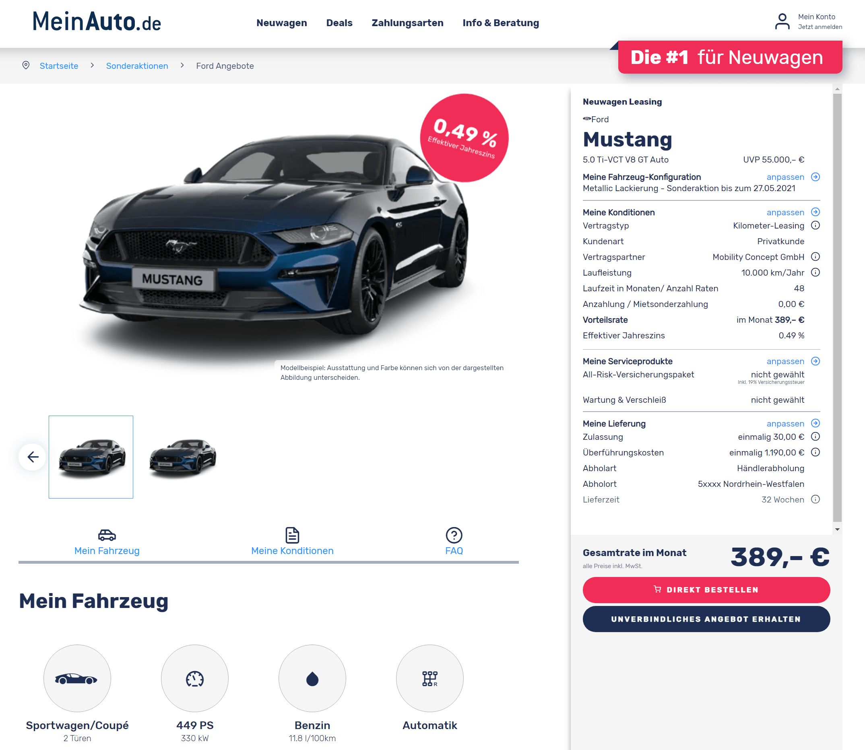The height and width of the screenshot is (750, 865).
Task: Click the info icon next to Lieferzeit
Action: pyautogui.click(x=815, y=499)
